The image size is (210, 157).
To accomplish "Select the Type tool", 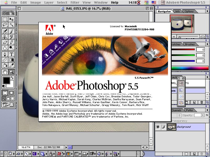I will point(12,54).
